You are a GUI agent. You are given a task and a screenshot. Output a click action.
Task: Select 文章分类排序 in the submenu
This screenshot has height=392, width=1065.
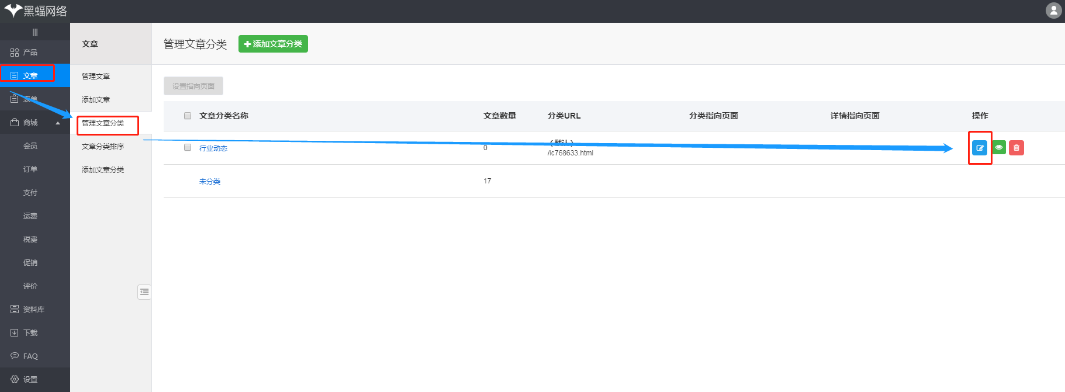point(103,147)
